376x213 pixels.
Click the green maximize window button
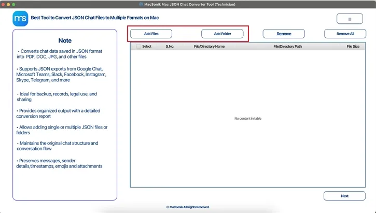point(13,4)
